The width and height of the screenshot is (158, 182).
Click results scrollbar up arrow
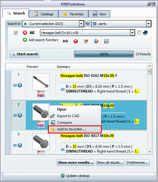[x=150, y=66]
